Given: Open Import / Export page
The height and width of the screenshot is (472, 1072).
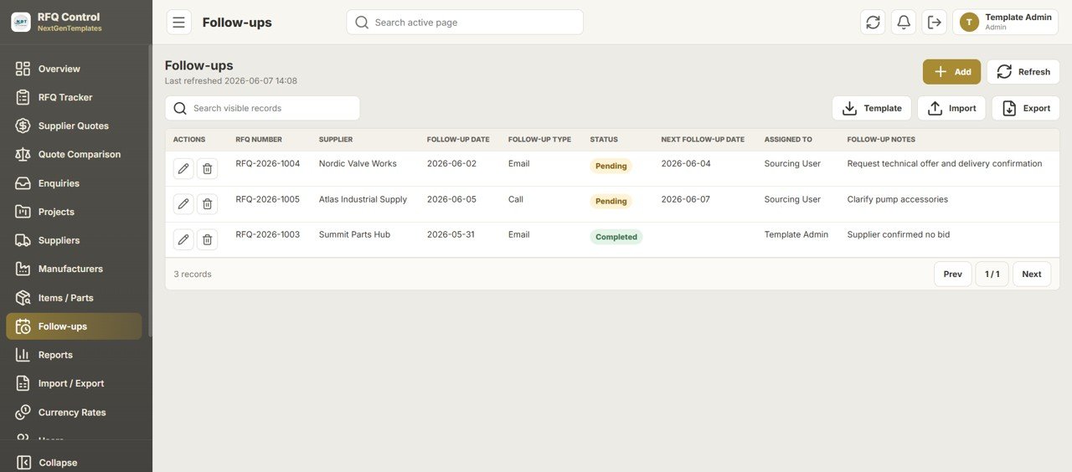Looking at the screenshot, I should click(x=74, y=383).
